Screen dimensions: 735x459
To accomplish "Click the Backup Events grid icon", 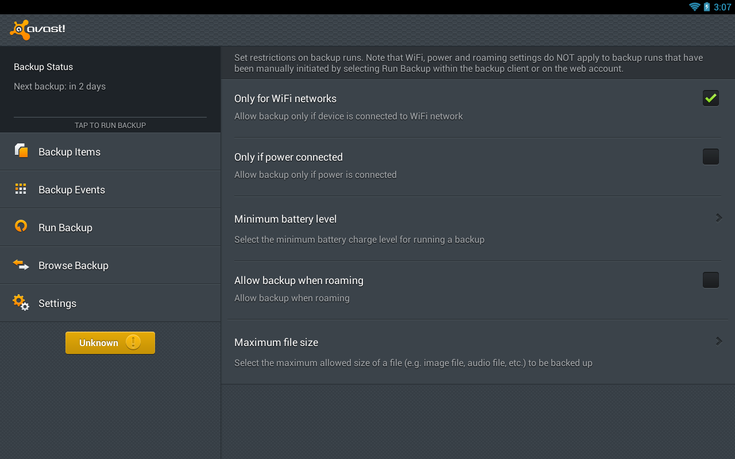I will 21,189.
